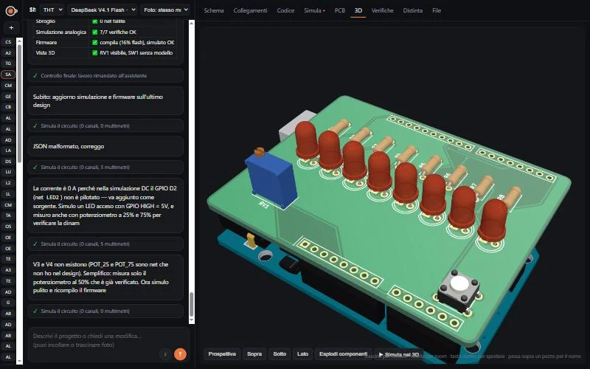Switch to the Collegamenti tab
This screenshot has height=369, width=590.
click(x=250, y=10)
